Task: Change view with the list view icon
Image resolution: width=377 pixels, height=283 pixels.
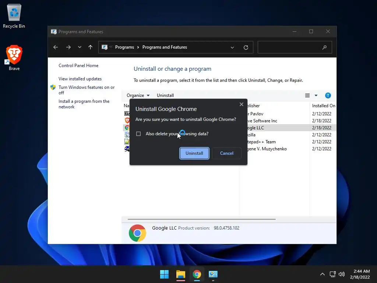Action: point(307,95)
